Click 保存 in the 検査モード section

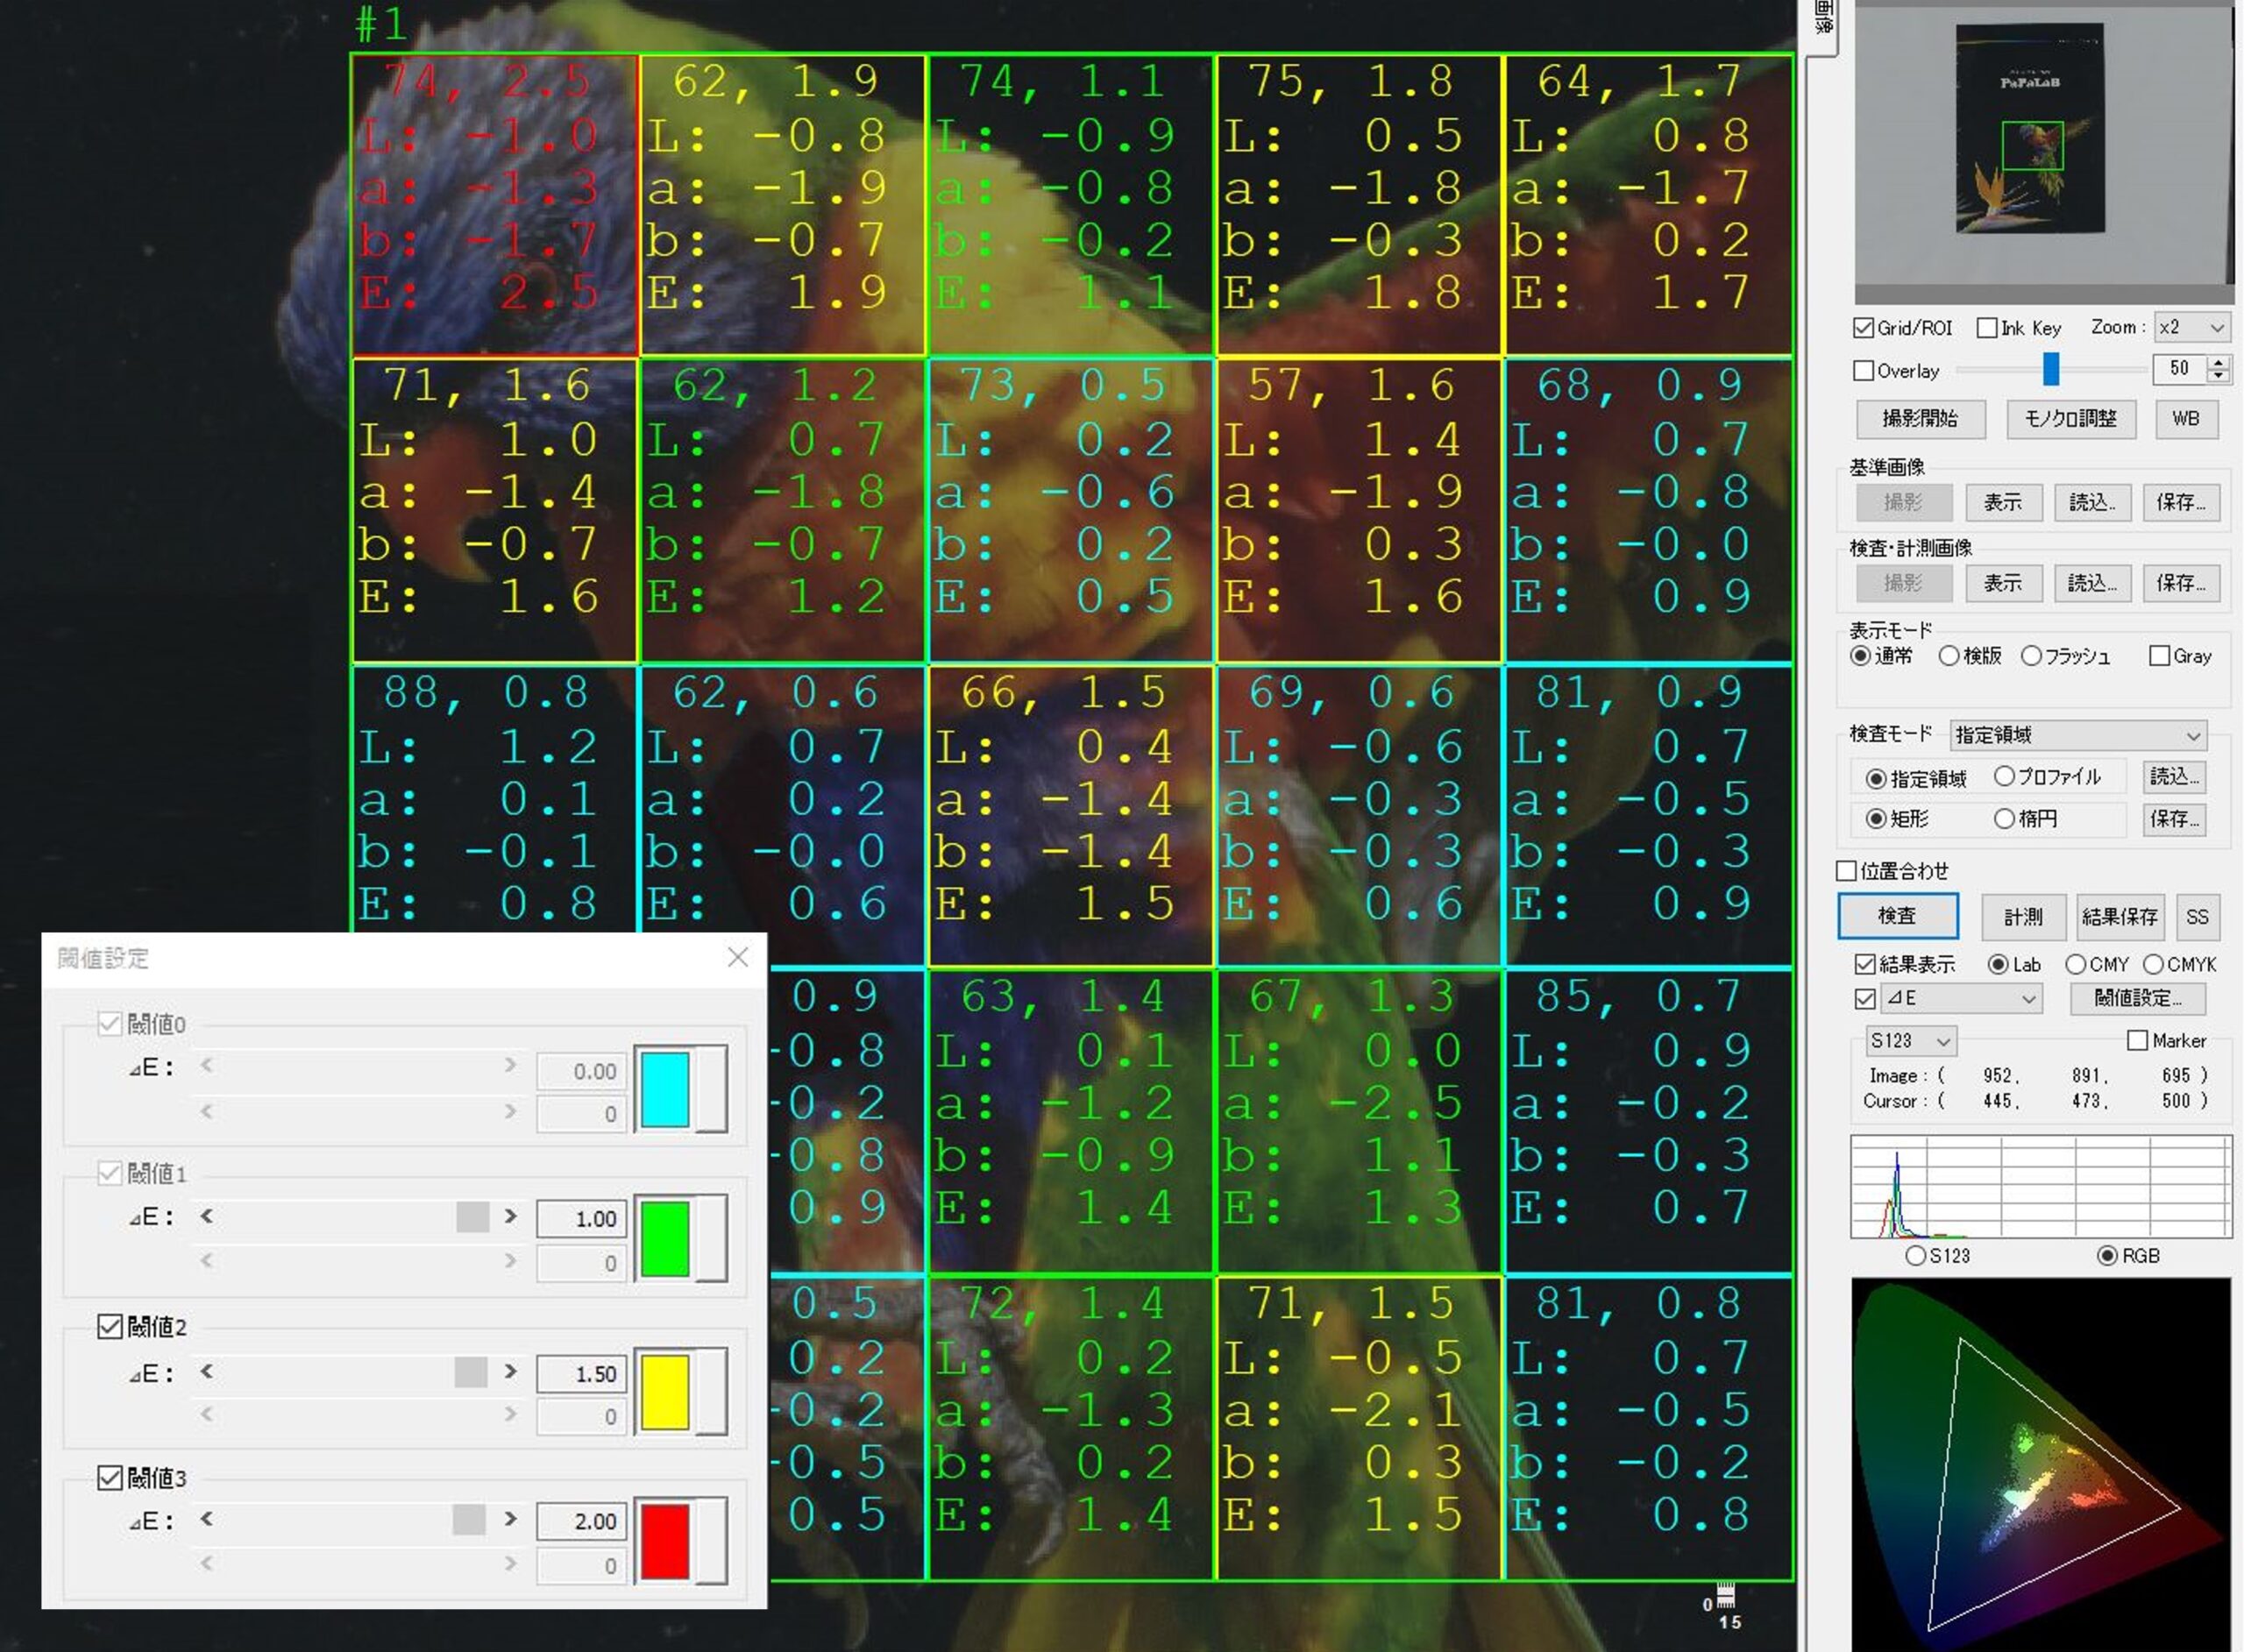click(x=2174, y=820)
